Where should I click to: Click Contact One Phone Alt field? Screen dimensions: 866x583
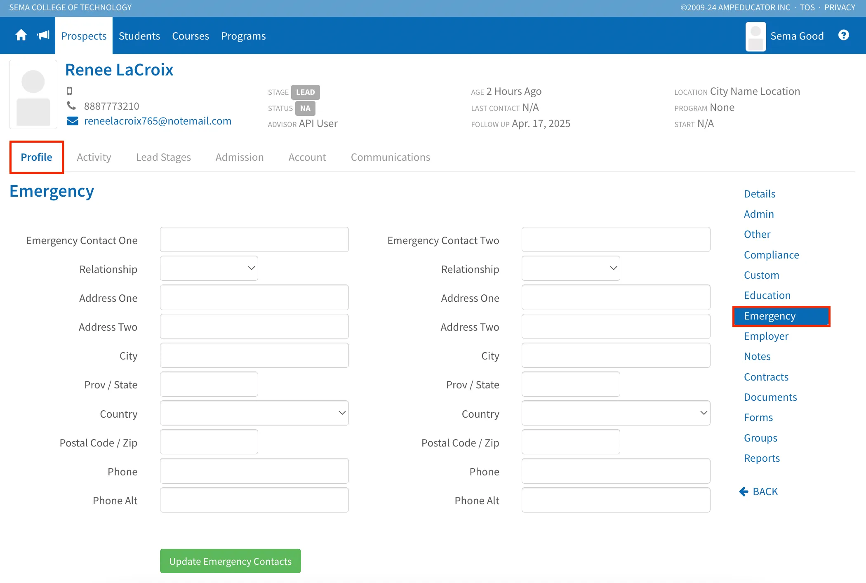[254, 500]
